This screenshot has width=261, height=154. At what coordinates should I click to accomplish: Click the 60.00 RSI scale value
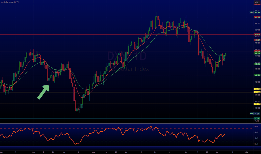click(x=256, y=132)
